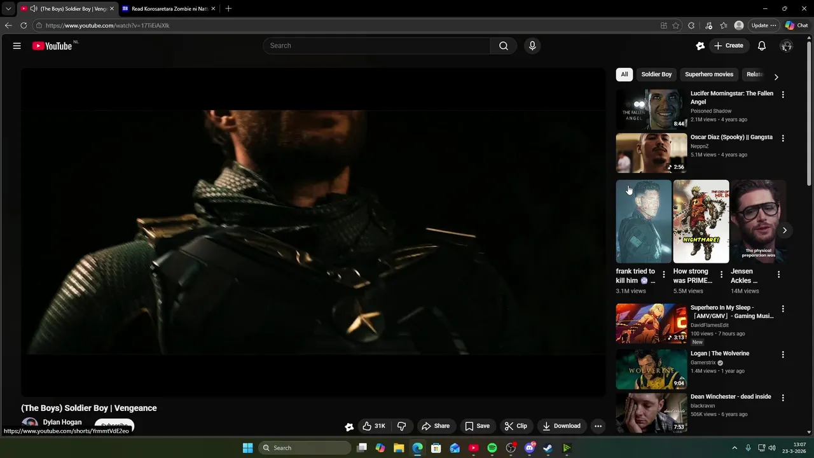Switch to the Soldier Boy YouTube tab
This screenshot has height=458, width=814.
click(67, 9)
